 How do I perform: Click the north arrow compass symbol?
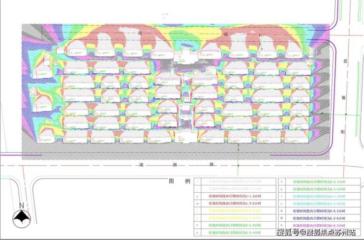[22, 217]
